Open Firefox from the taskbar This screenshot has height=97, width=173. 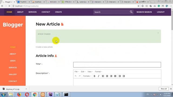point(19,95)
